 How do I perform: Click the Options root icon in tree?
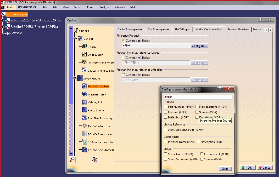(76, 30)
